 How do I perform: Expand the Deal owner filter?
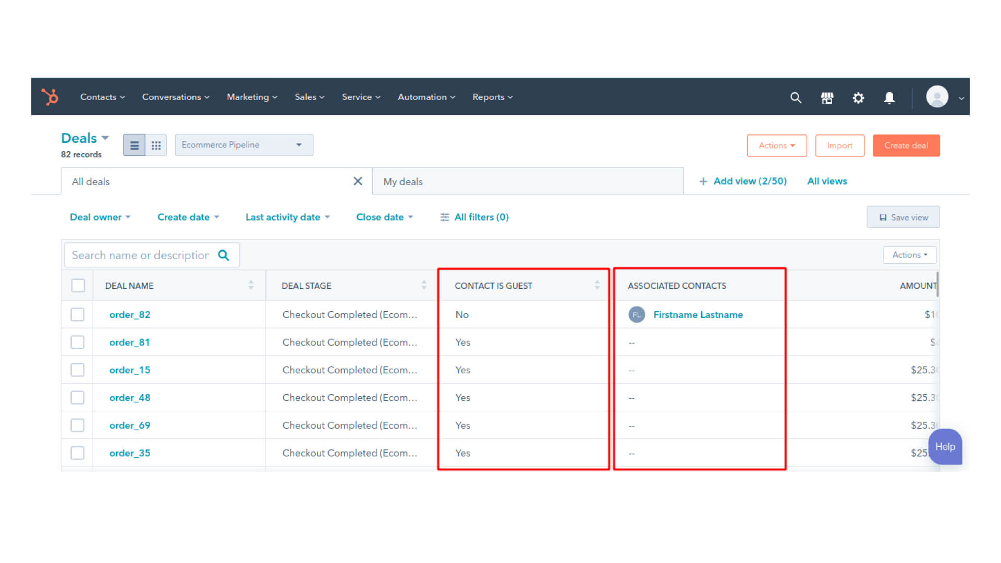(100, 217)
